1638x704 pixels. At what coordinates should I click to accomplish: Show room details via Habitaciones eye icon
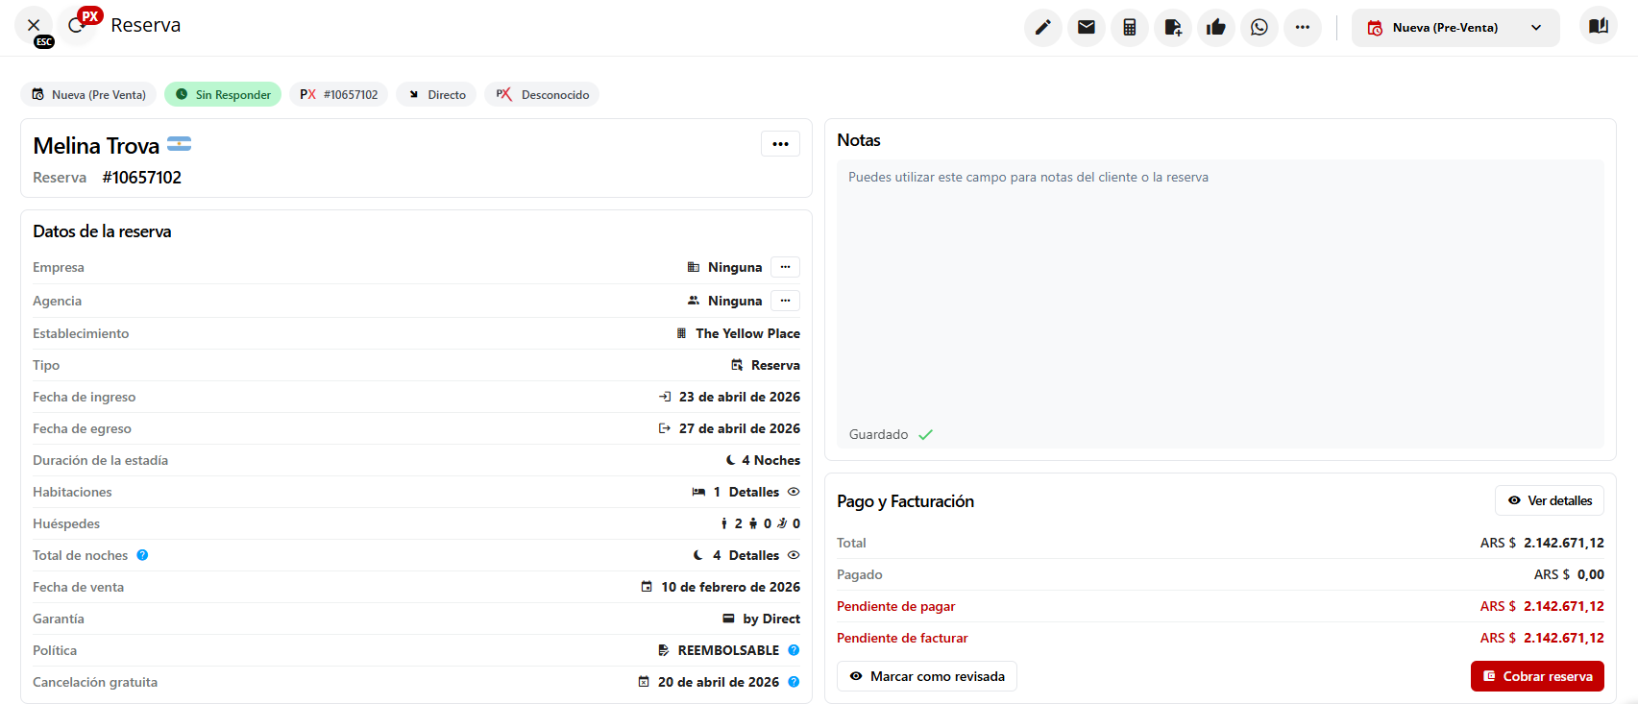(794, 492)
